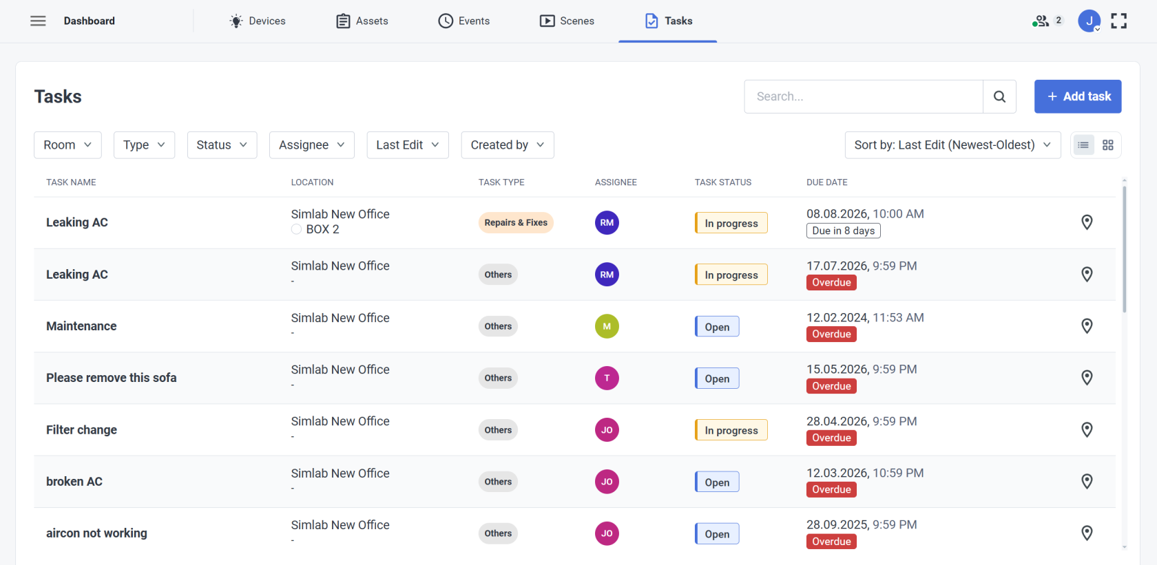Go to the Devices tab

click(x=257, y=21)
